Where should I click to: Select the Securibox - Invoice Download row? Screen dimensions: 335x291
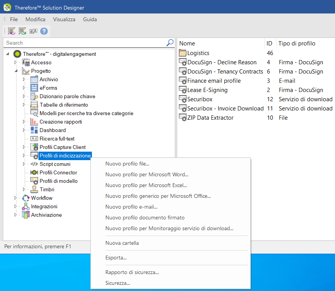pos(257,109)
